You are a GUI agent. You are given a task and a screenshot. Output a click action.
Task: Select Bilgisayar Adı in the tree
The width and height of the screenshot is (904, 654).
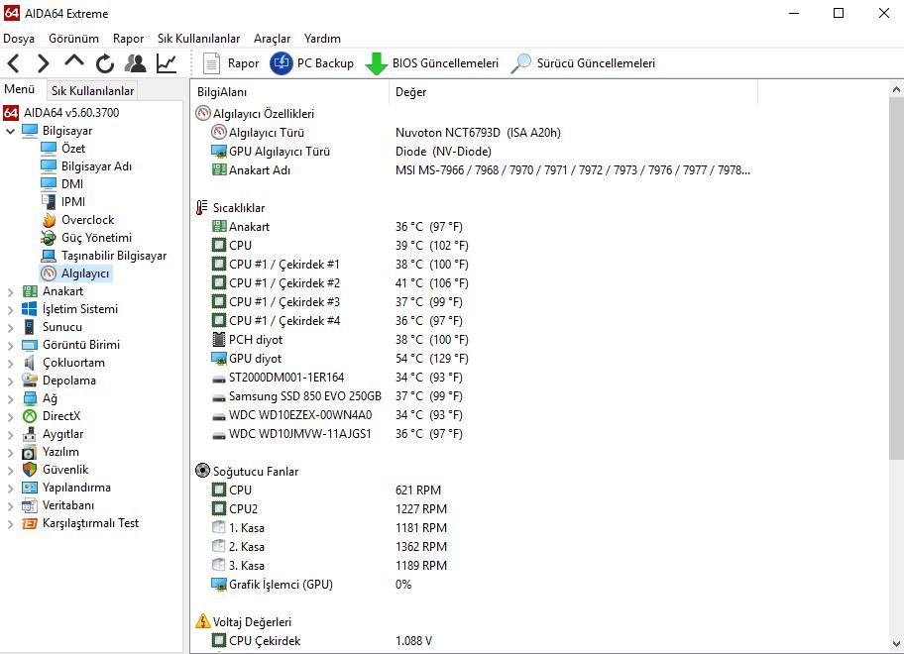pos(96,165)
